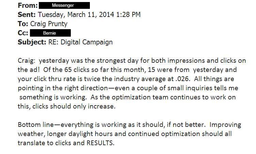Click the greeting word Craig: in body

coord(27,61)
